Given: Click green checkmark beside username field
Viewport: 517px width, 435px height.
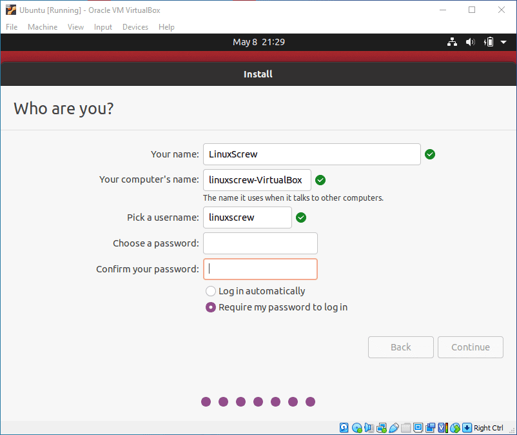Looking at the screenshot, I should click(300, 217).
